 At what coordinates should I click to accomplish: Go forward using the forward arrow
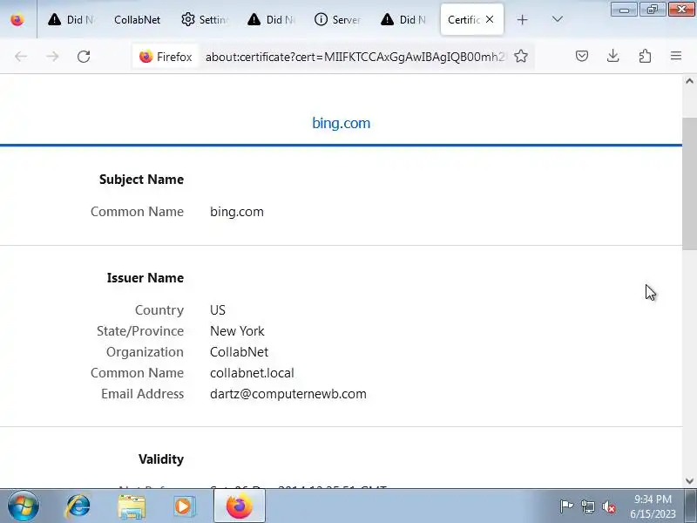[52, 57]
